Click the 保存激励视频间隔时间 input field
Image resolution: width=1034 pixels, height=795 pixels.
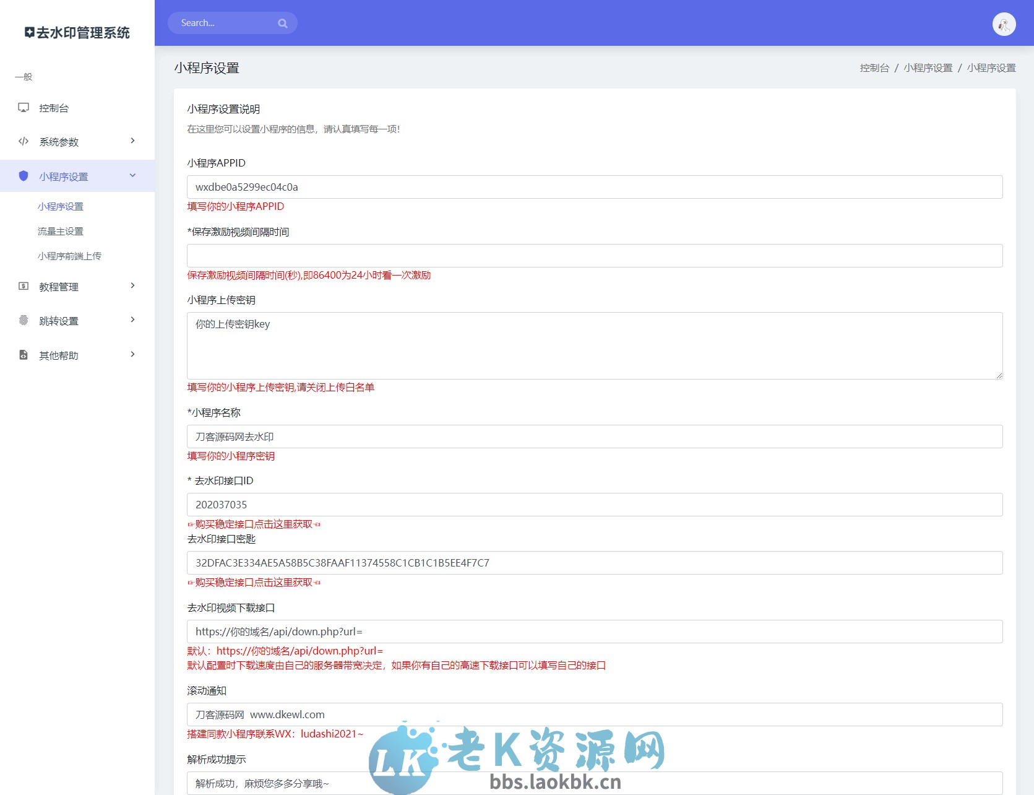pos(594,255)
